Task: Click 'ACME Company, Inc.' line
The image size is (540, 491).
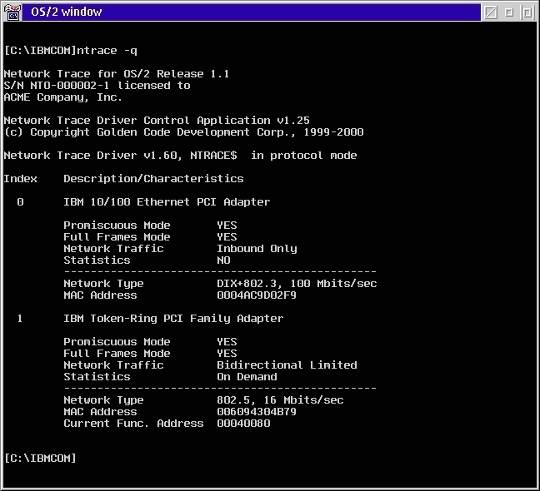Action: click(x=63, y=97)
